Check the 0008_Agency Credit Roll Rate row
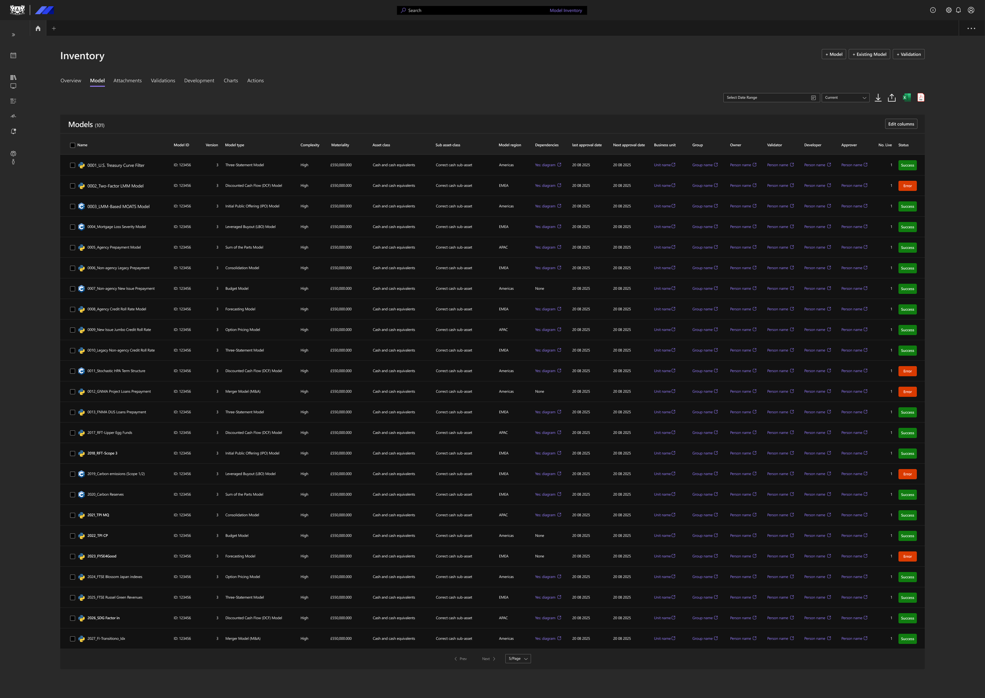 [x=72, y=309]
